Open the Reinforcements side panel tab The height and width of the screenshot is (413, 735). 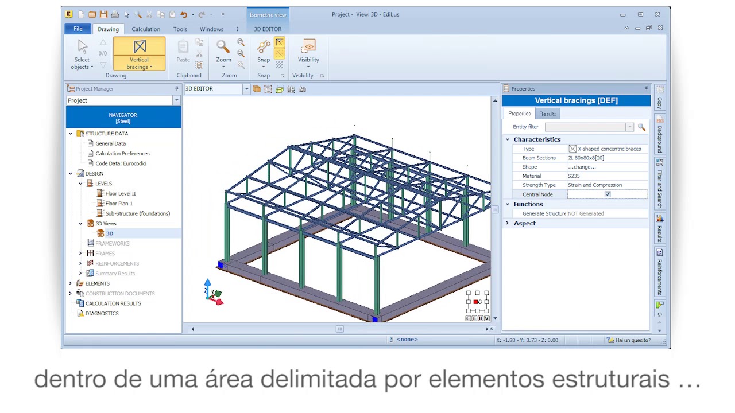[660, 272]
